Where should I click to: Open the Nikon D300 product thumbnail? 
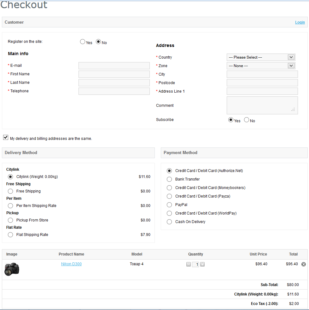pyautogui.click(x=12, y=269)
